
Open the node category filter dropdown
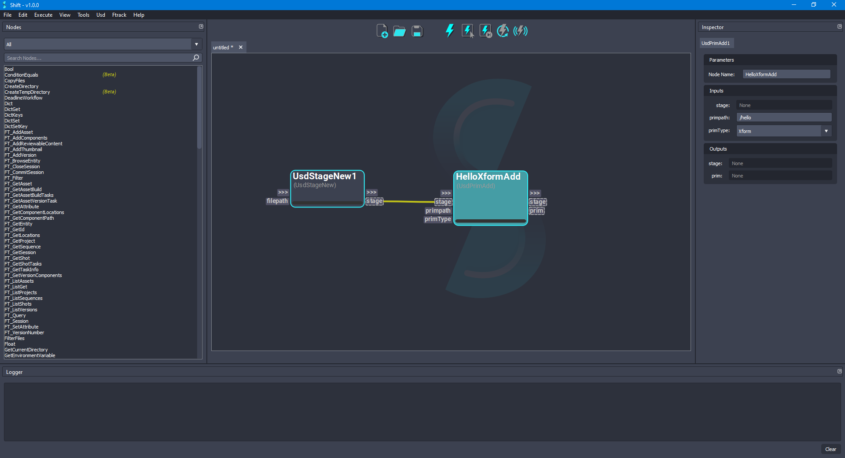tap(196, 44)
